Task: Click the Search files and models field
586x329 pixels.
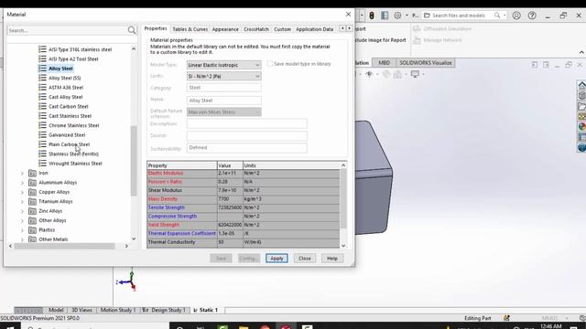Action: 459,16
